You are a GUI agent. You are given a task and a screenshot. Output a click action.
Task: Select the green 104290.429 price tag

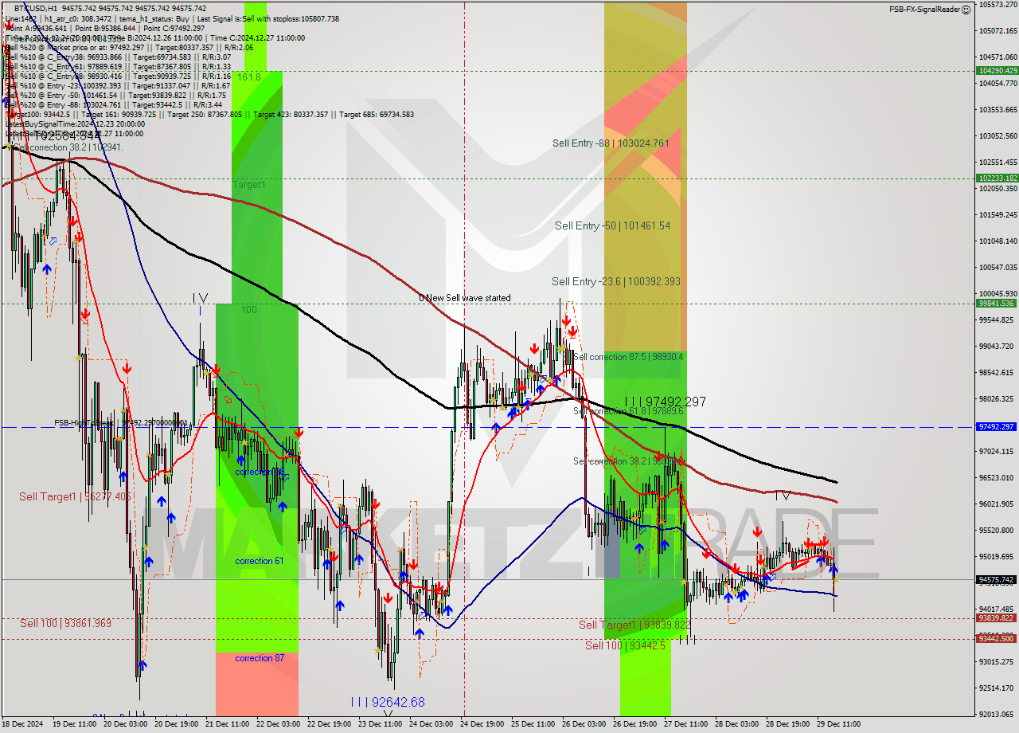tap(997, 70)
